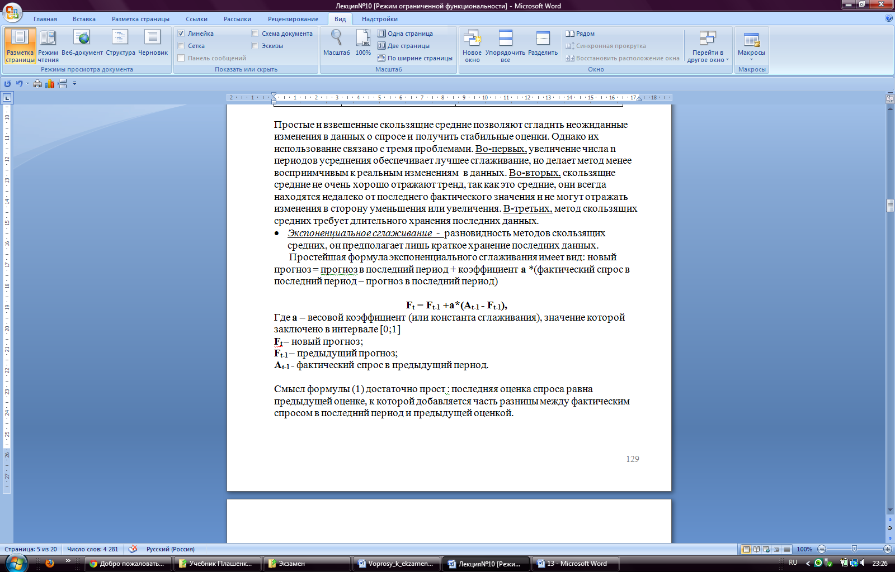Open the Insert tab (Вставка)

84,19
